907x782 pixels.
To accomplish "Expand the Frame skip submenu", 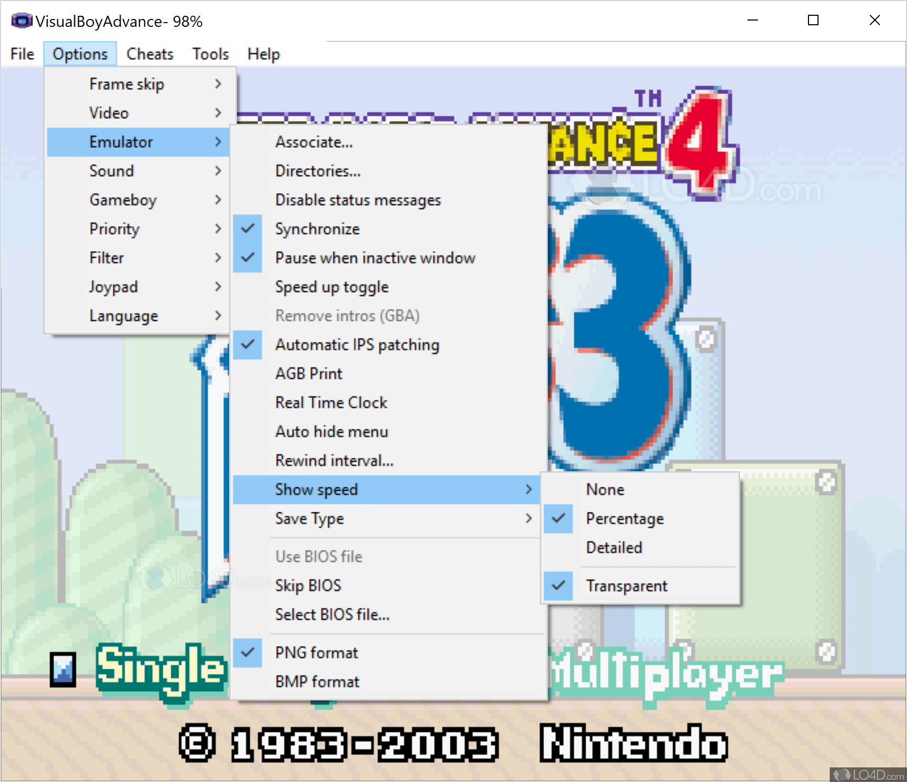I will pos(126,83).
